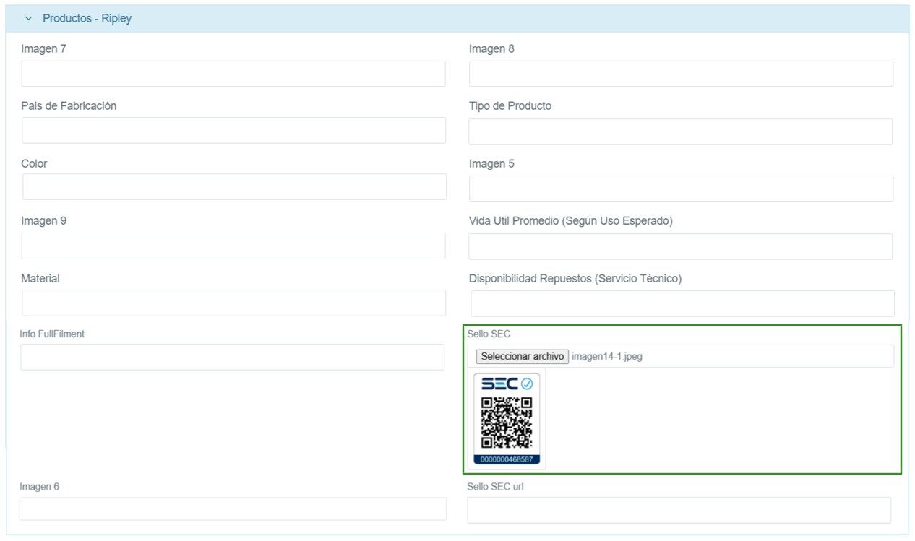Select the Imagen 5 input field
Screen dimensions: 915x541
681,189
